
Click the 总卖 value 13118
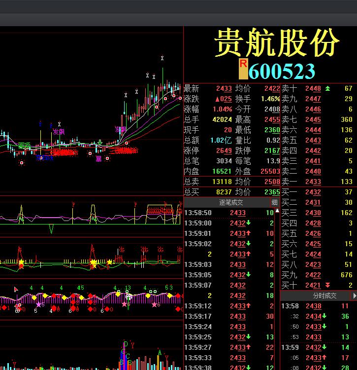pos(222,182)
